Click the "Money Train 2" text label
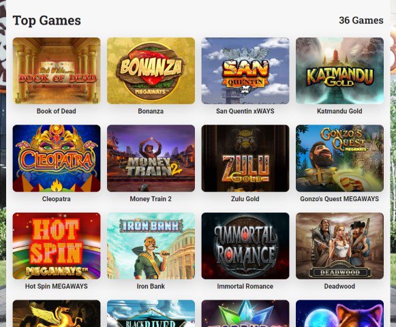 pos(151,199)
